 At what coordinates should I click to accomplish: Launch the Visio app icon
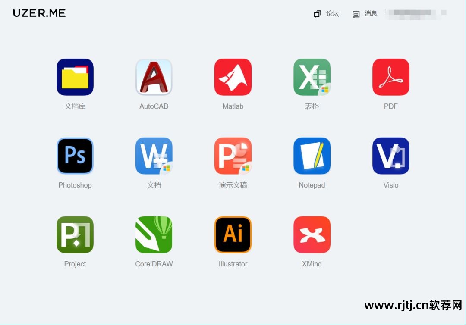pos(391,156)
